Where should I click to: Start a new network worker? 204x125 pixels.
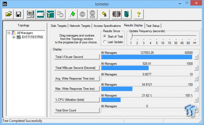coord(50,14)
